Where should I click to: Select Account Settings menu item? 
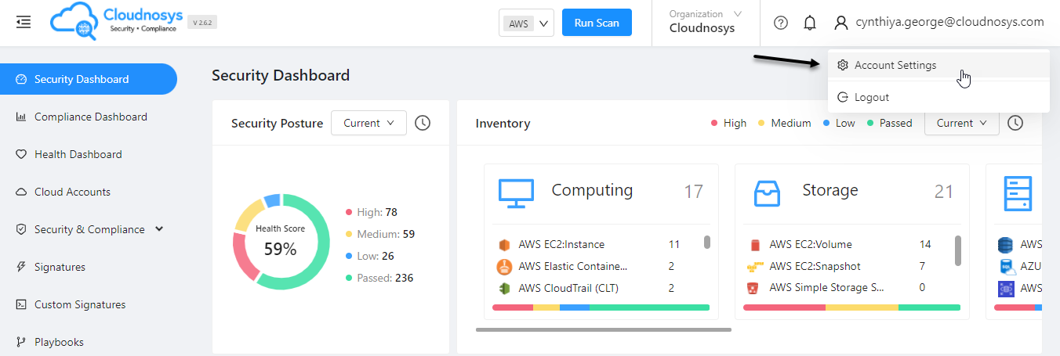[x=938, y=66]
